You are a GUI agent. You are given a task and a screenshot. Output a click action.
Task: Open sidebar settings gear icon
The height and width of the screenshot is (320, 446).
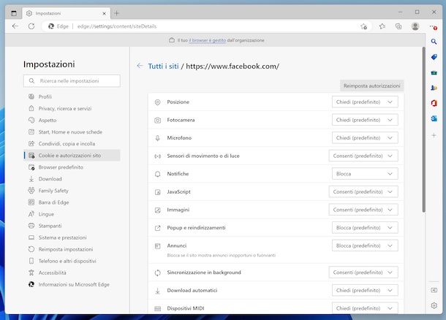(x=434, y=305)
